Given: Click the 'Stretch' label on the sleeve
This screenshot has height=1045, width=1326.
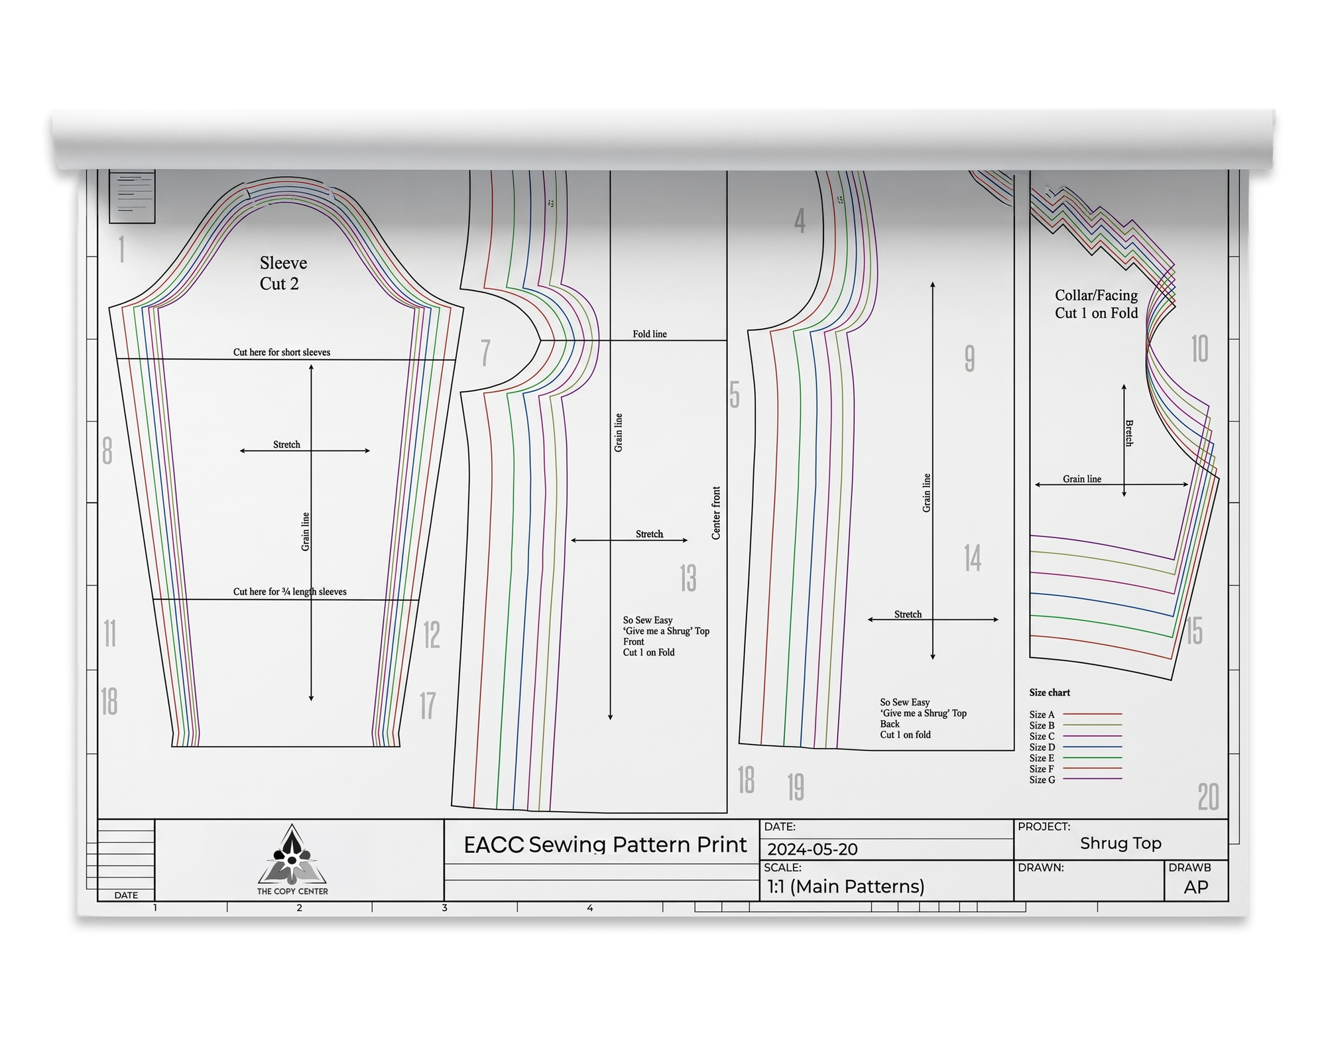Looking at the screenshot, I should (286, 444).
